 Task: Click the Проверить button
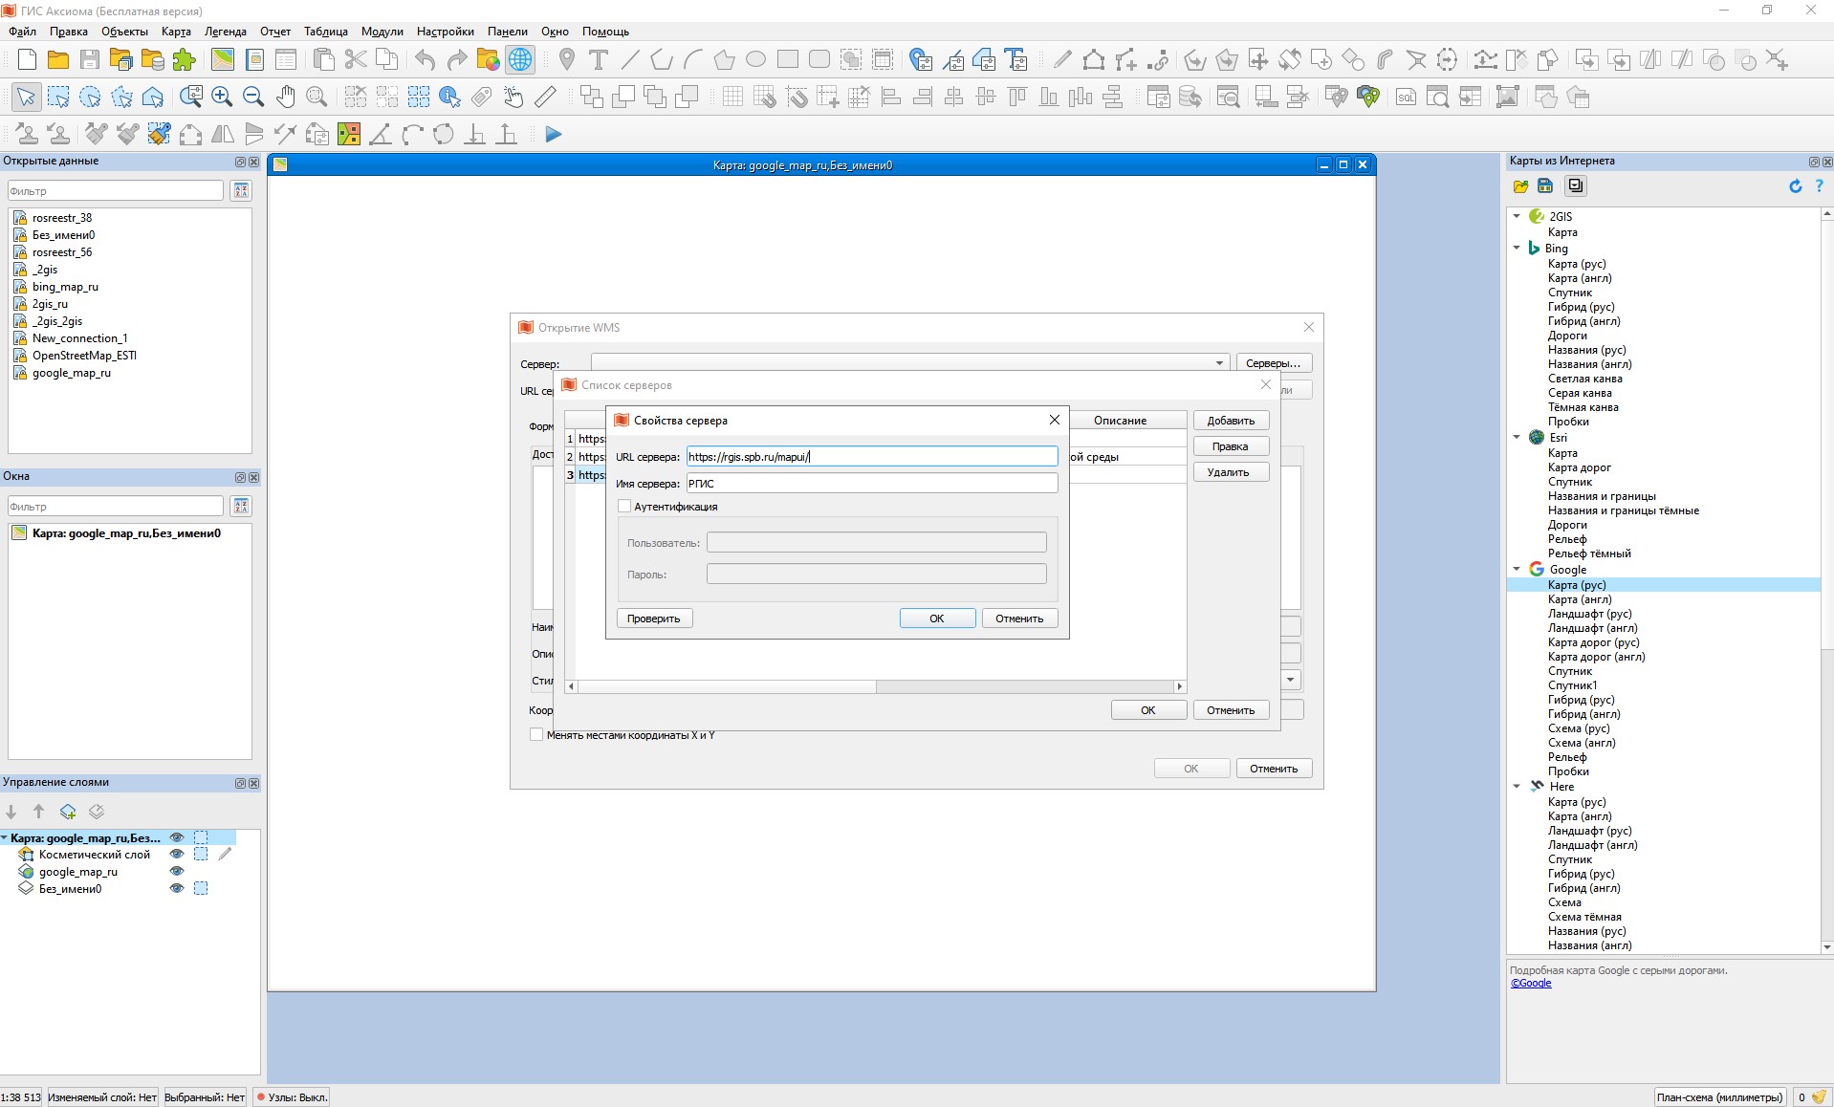point(654,619)
